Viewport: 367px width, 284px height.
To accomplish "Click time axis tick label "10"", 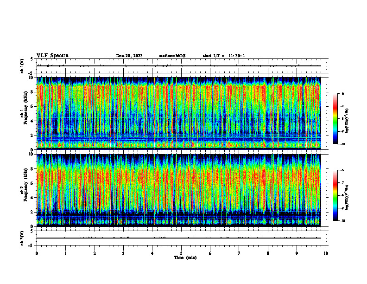I will pos(326,253).
